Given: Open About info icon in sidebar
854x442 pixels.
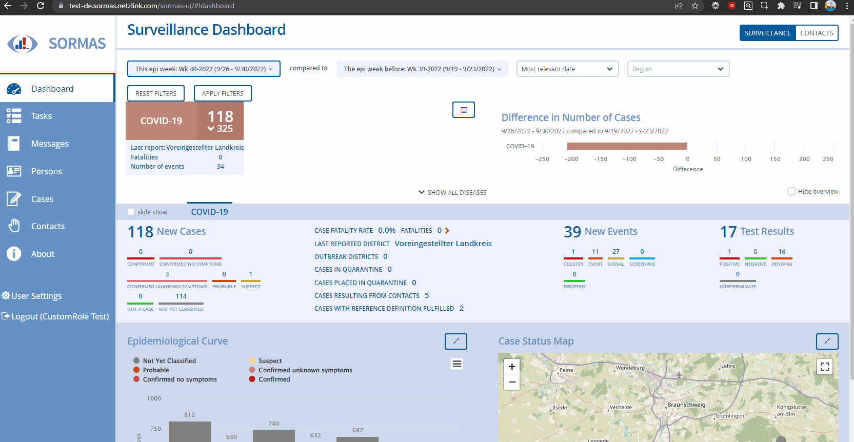Looking at the screenshot, I should pos(14,254).
